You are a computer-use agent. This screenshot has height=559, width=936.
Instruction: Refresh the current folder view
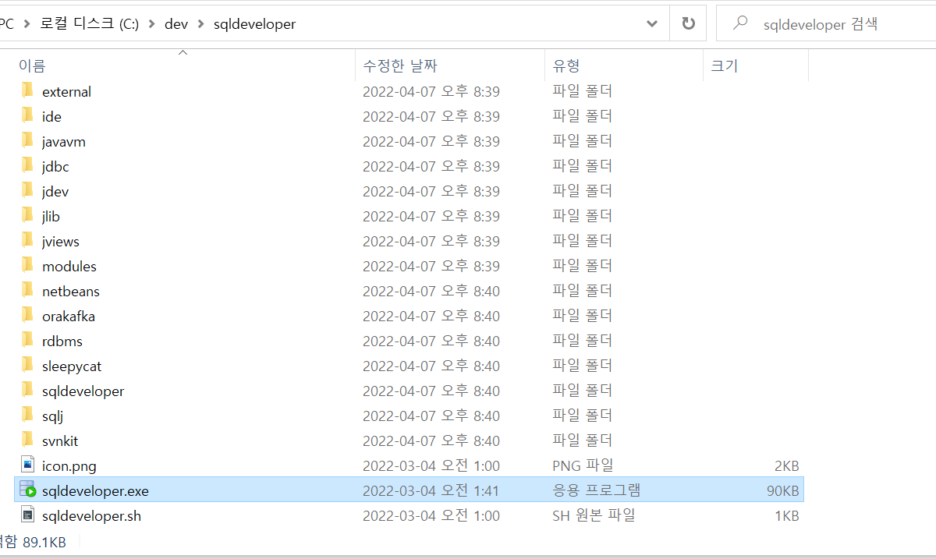pyautogui.click(x=688, y=23)
